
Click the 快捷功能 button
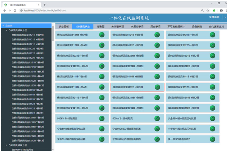[x=214, y=17]
